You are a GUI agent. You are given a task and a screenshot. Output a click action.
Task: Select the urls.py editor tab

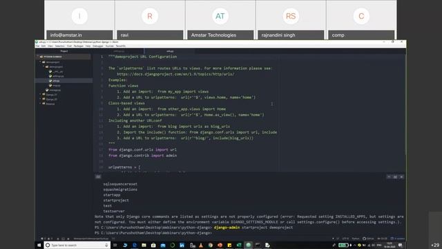click(x=170, y=51)
